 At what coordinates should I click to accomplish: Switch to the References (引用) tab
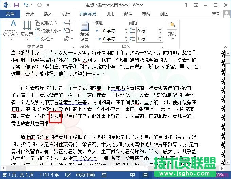click(x=110, y=14)
